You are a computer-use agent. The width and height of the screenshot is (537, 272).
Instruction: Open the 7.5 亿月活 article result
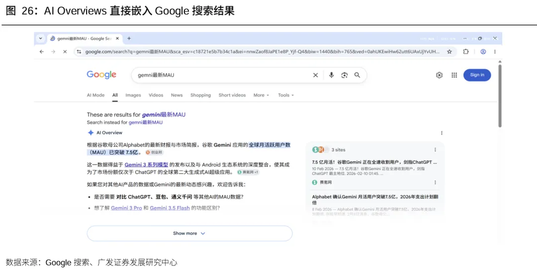374,162
